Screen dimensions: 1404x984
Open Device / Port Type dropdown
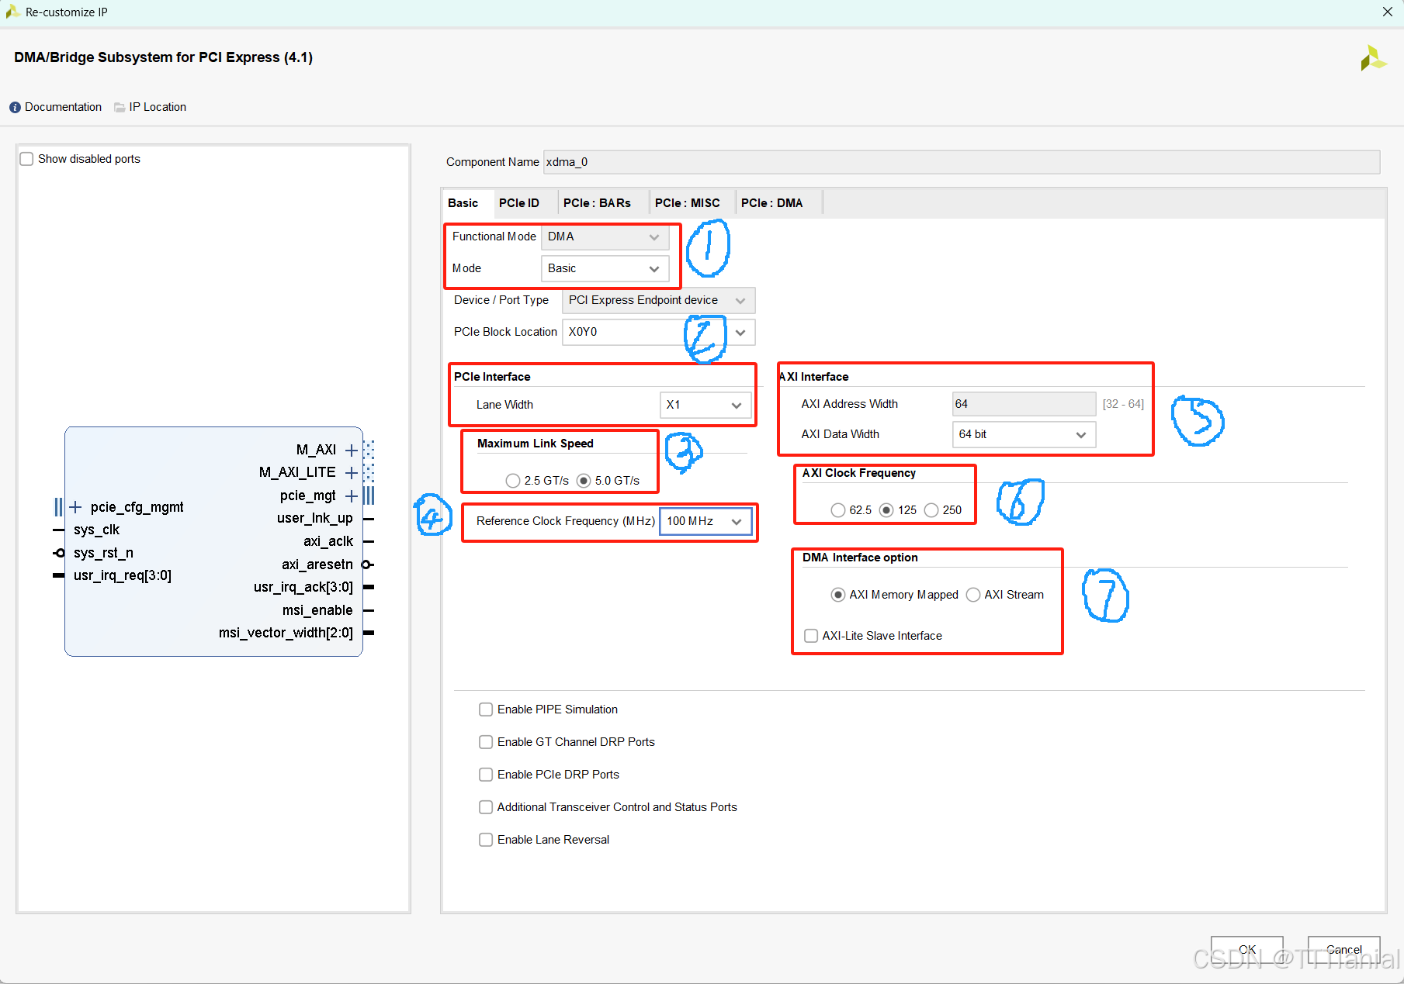coord(658,300)
